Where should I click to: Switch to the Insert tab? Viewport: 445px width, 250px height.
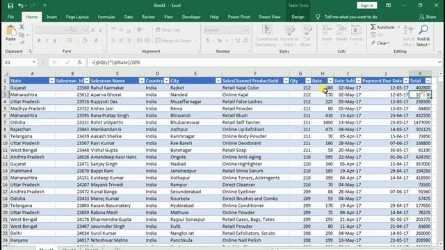(51, 17)
